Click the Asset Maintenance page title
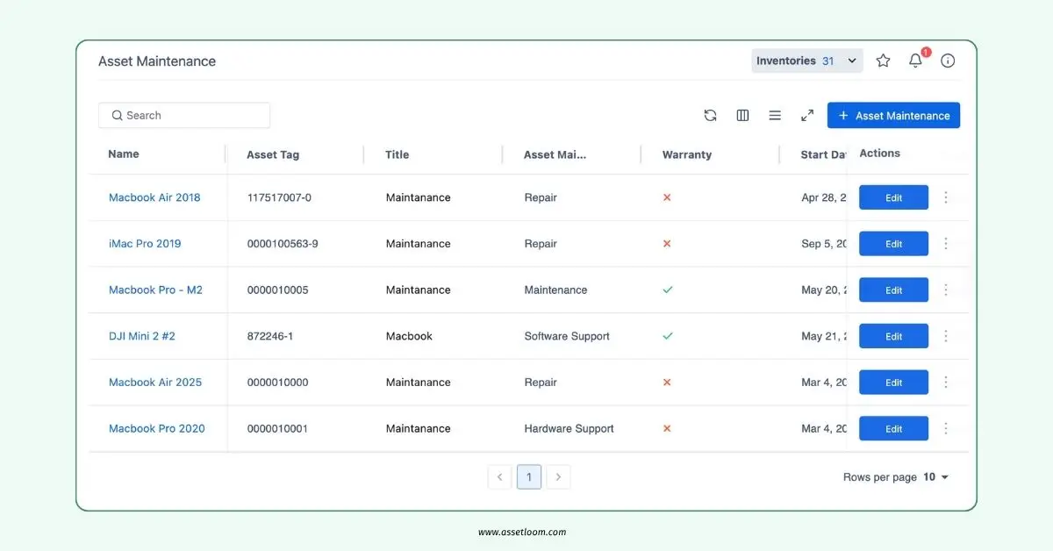Screen dimensions: 1053x551 point(157,61)
